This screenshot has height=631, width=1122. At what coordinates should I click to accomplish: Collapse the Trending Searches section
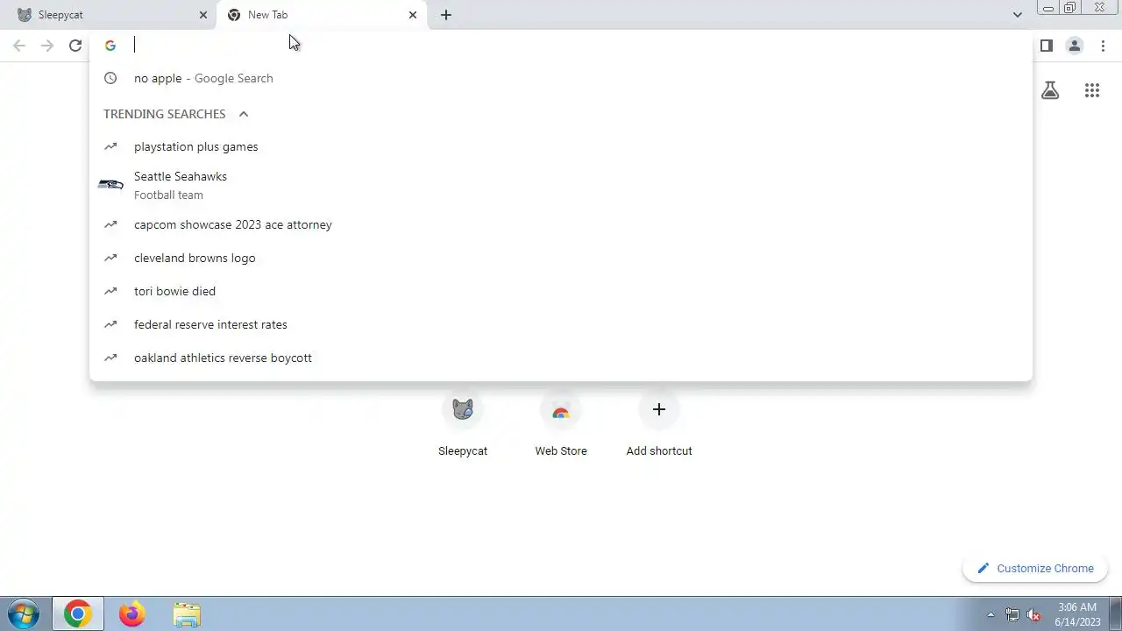coord(244,114)
